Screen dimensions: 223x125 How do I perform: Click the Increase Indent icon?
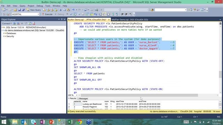coord(126,14)
